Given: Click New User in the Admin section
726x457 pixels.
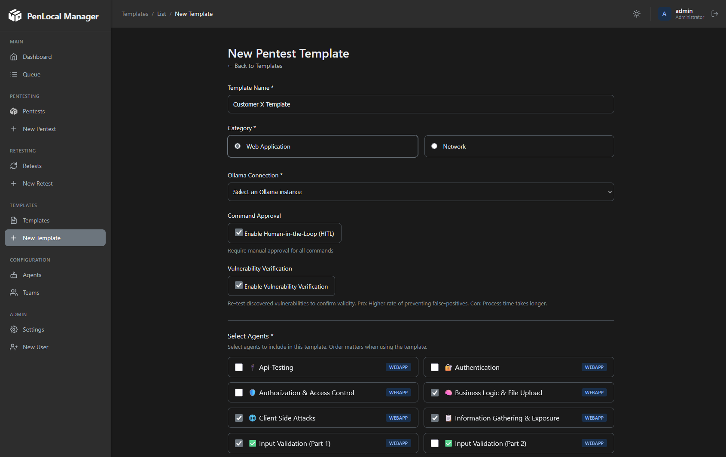Looking at the screenshot, I should [x=35, y=347].
